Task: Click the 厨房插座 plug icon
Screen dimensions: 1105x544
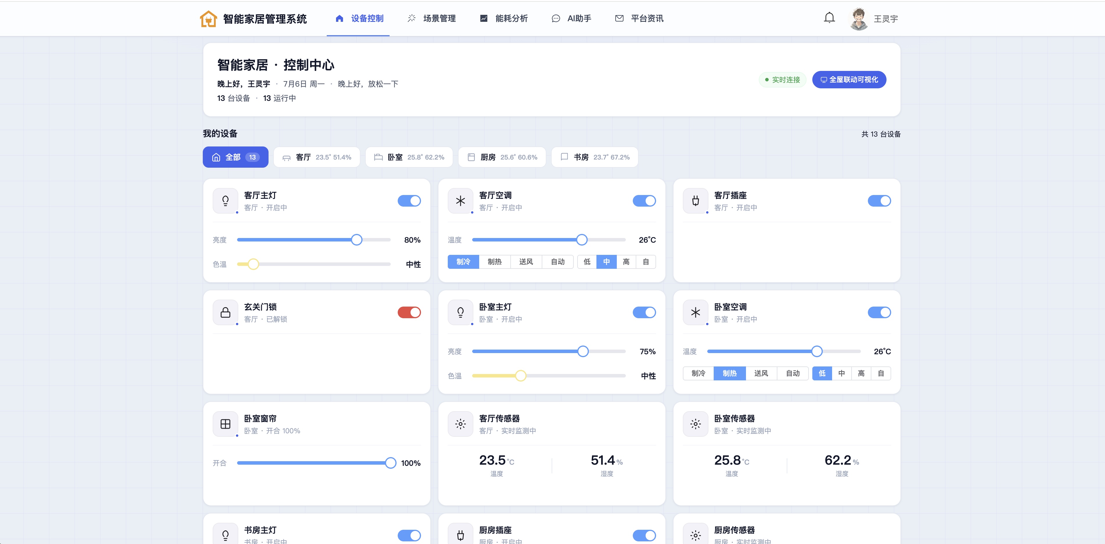Action: [x=460, y=535]
